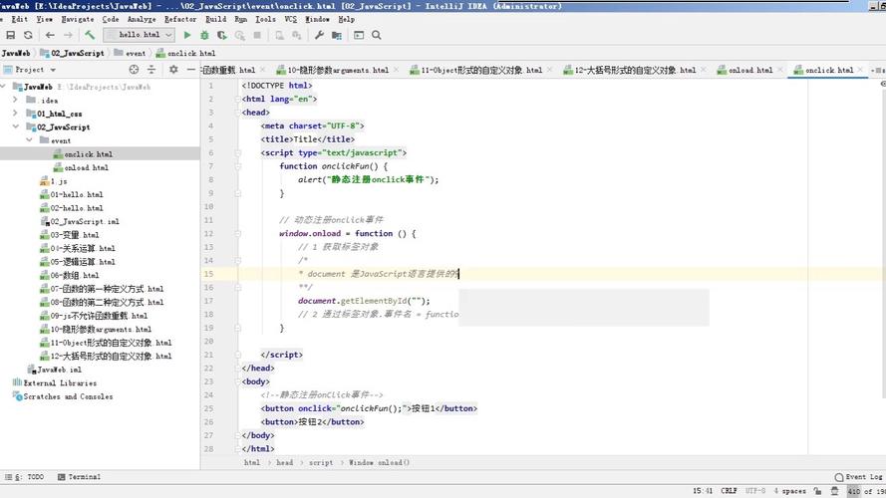This screenshot has height=498, width=886.
Task: Click the Collapse All icon in Project panel
Action: (150, 70)
